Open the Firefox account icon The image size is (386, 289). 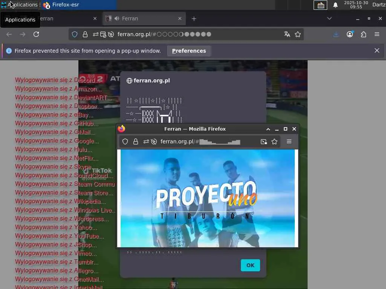click(x=350, y=34)
